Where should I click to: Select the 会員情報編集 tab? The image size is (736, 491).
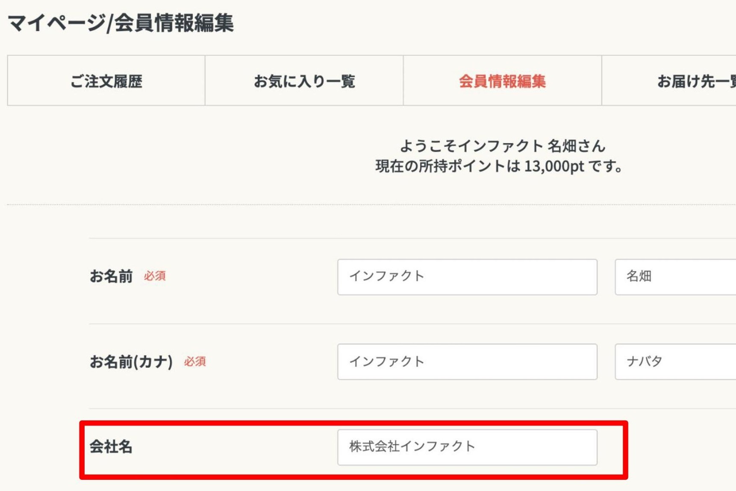tap(502, 81)
